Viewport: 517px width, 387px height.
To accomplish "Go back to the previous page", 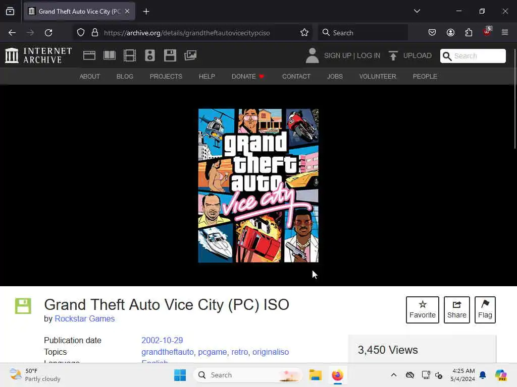I will coord(12,33).
